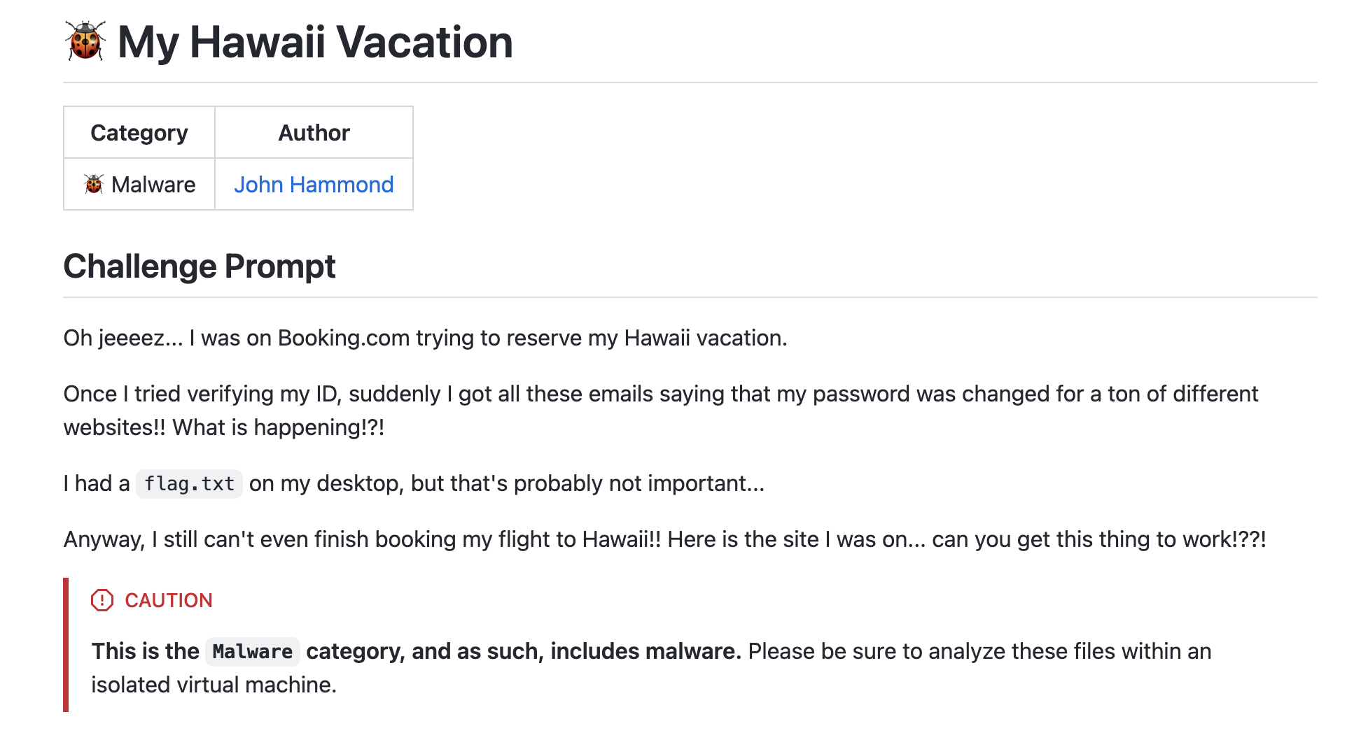Click the flag.txt inline code snippet
Screen dimensions: 1368x754
coord(189,484)
